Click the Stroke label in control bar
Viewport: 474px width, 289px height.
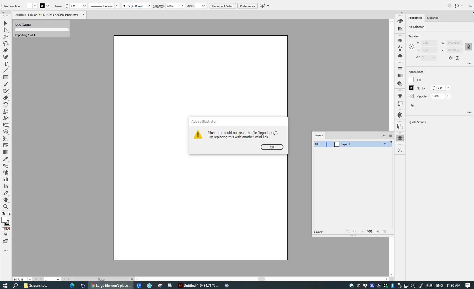[x=58, y=6]
